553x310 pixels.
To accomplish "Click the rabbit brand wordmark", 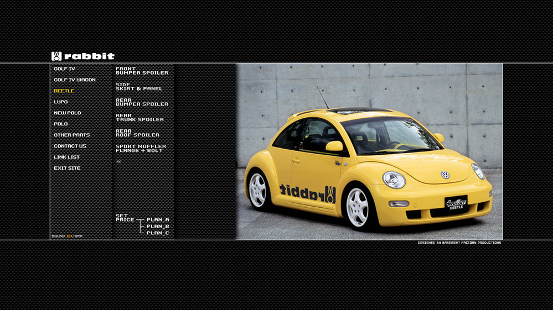I will pyautogui.click(x=90, y=56).
